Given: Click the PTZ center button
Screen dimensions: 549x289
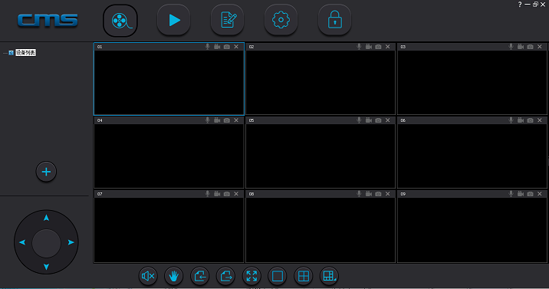Looking at the screenshot, I should click(x=46, y=243).
